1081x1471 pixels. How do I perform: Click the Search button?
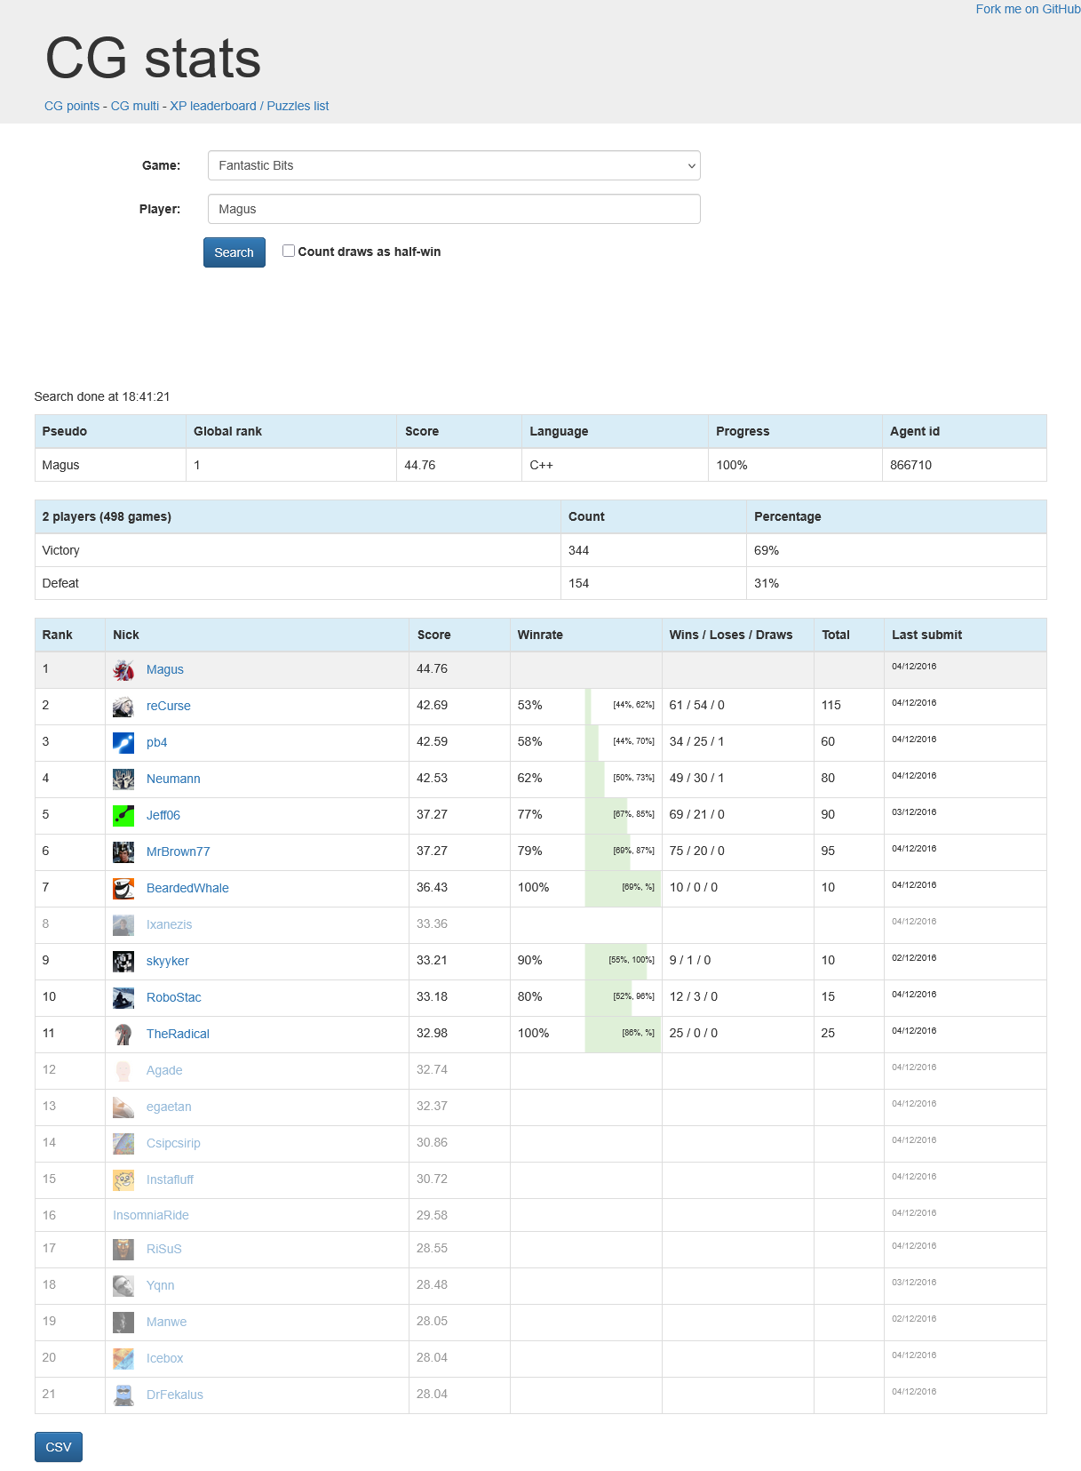click(234, 252)
